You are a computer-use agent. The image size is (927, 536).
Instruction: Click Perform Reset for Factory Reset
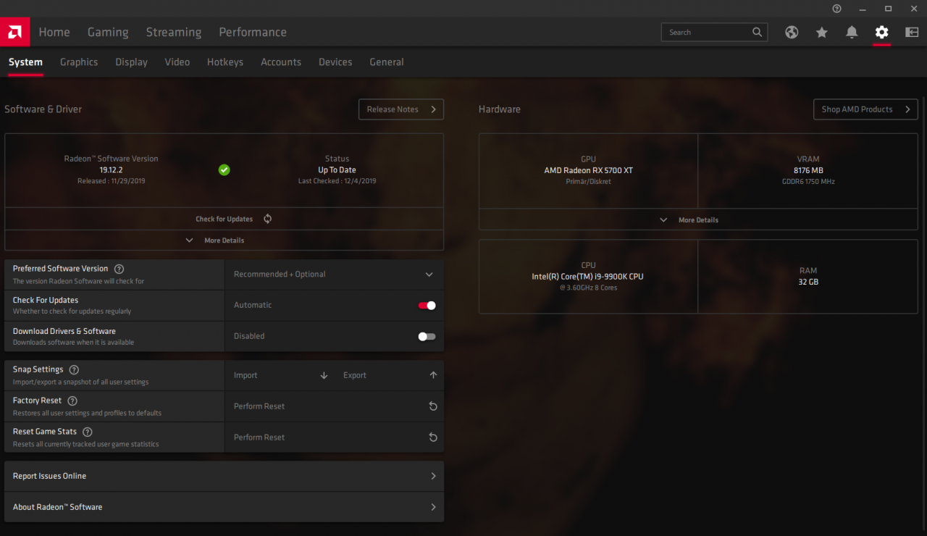coord(259,406)
